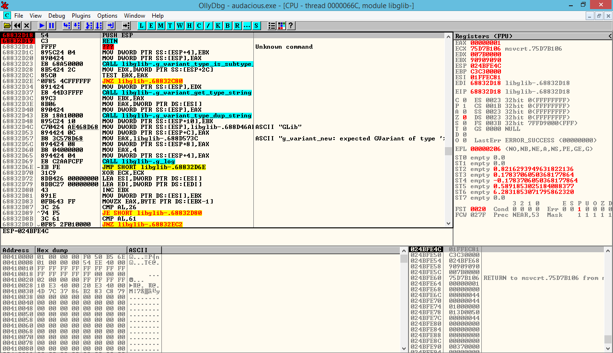Toggle the O flag value

465,140
